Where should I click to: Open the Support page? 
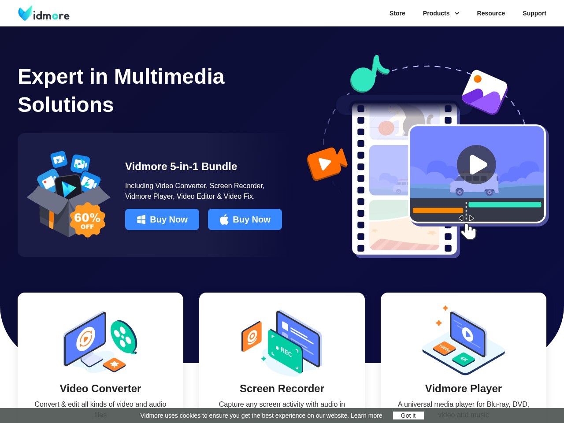(534, 13)
